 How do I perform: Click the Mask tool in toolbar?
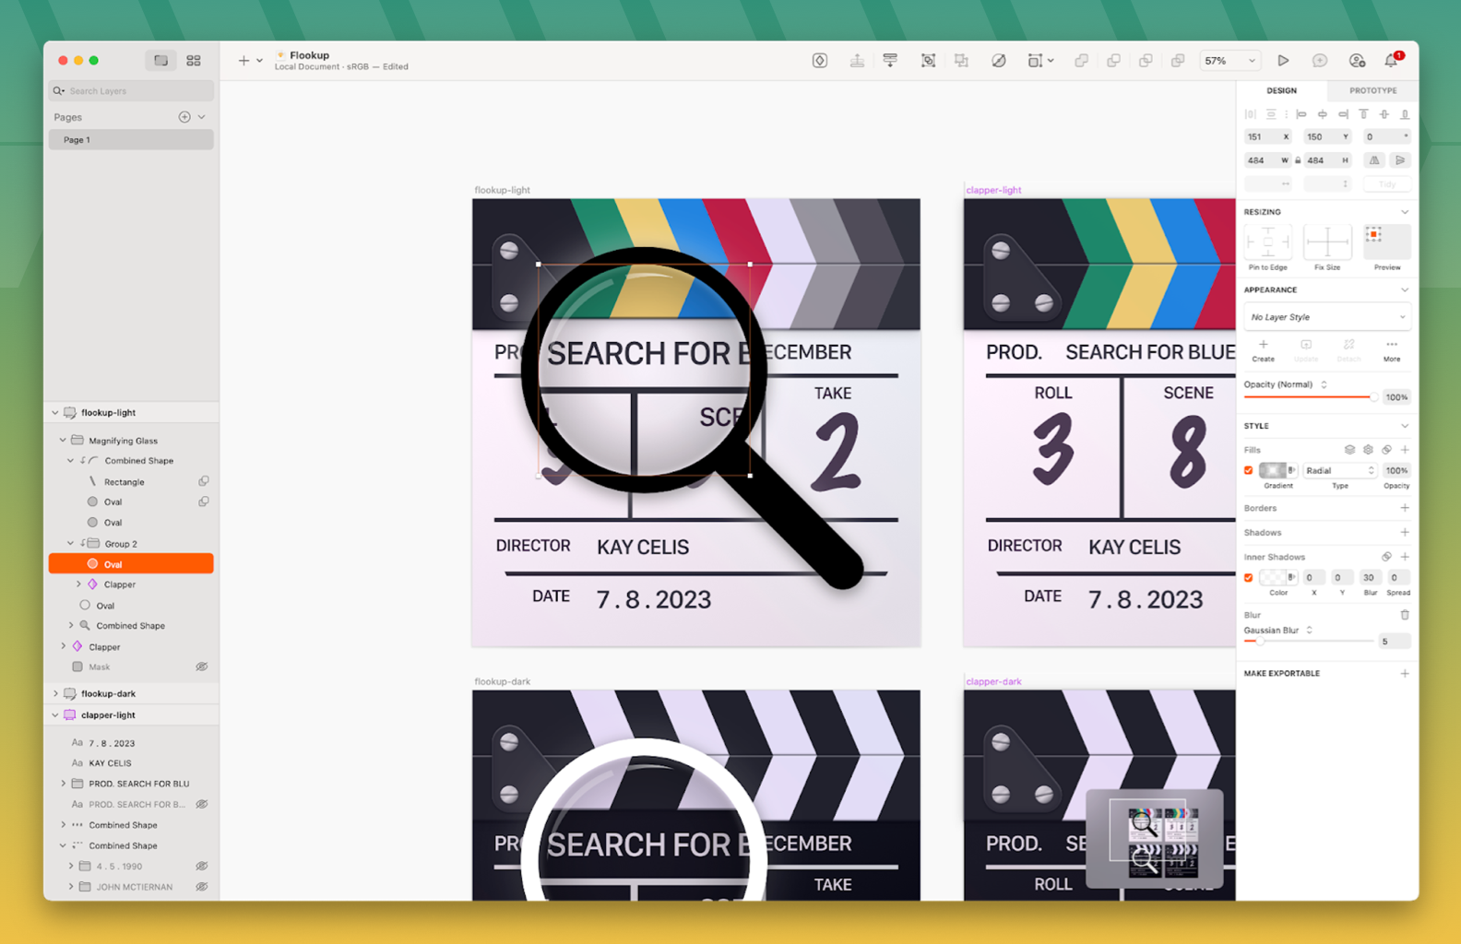(998, 61)
